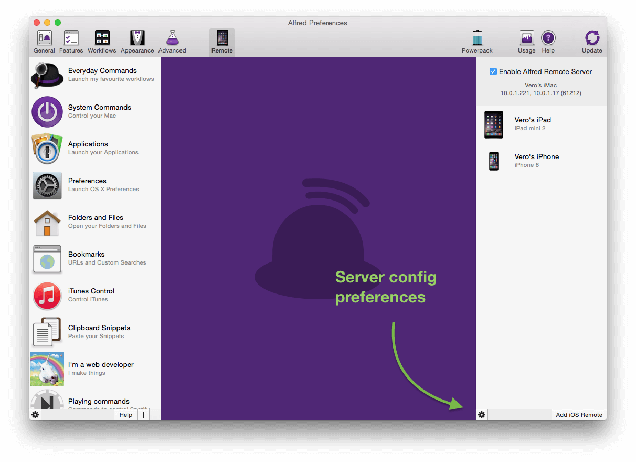Select Vero's iPhone device
Viewport: 636px width, 462px height.
point(536,160)
